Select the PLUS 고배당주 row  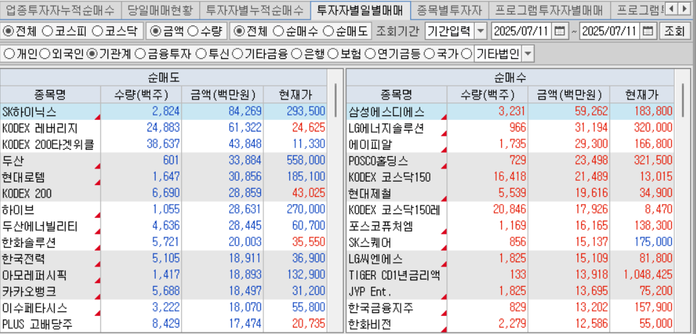coord(164,325)
